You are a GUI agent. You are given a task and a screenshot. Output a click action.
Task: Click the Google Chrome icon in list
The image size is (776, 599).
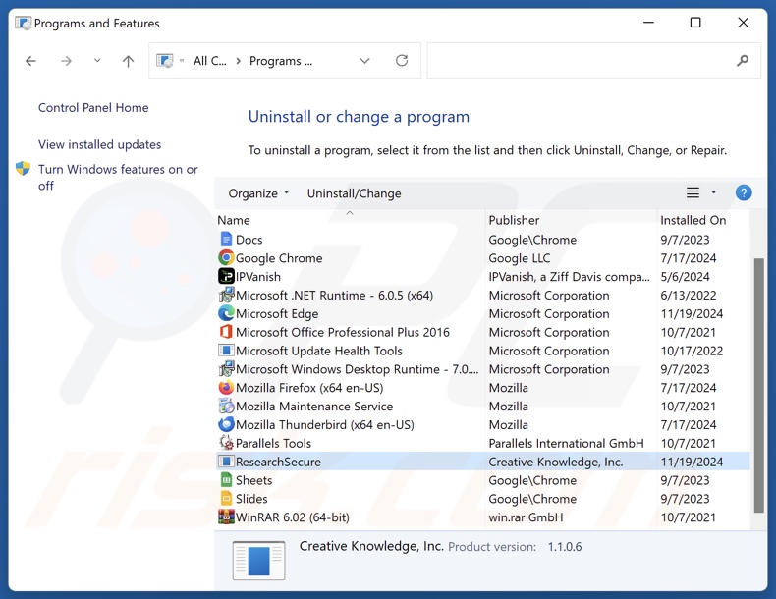click(x=226, y=257)
